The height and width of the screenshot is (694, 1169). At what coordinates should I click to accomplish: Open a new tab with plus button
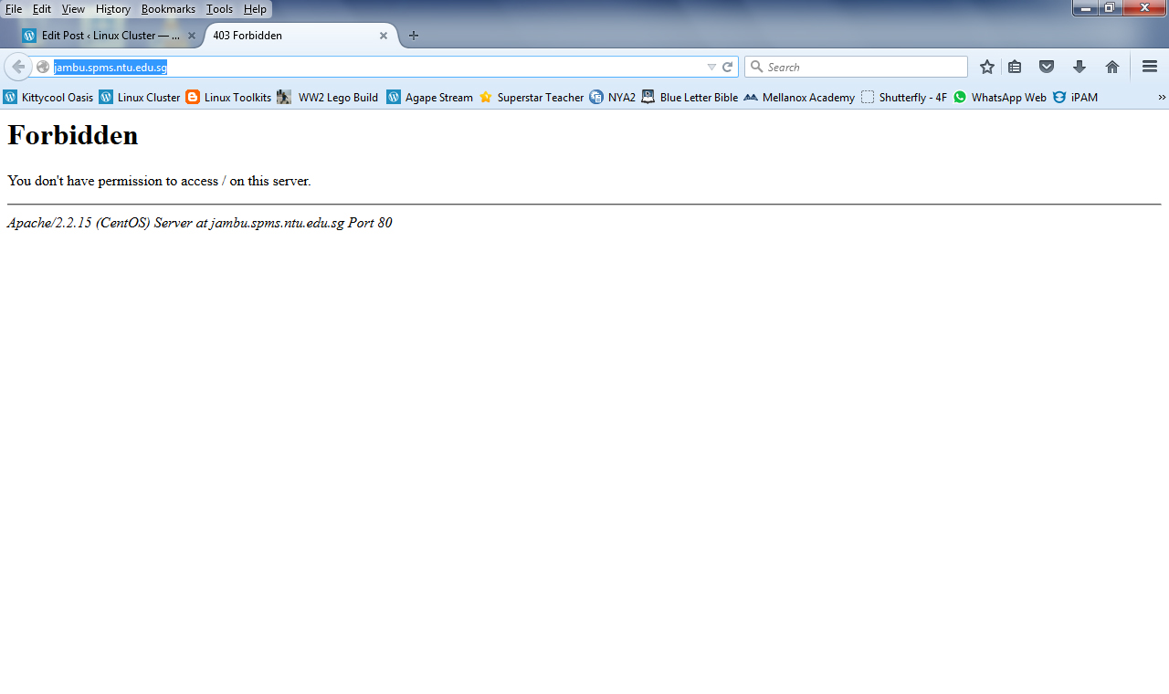point(414,36)
